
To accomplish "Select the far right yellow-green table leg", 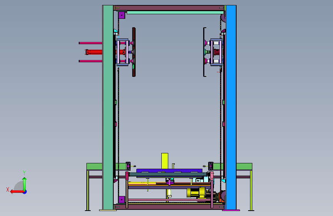I will click(x=251, y=190).
